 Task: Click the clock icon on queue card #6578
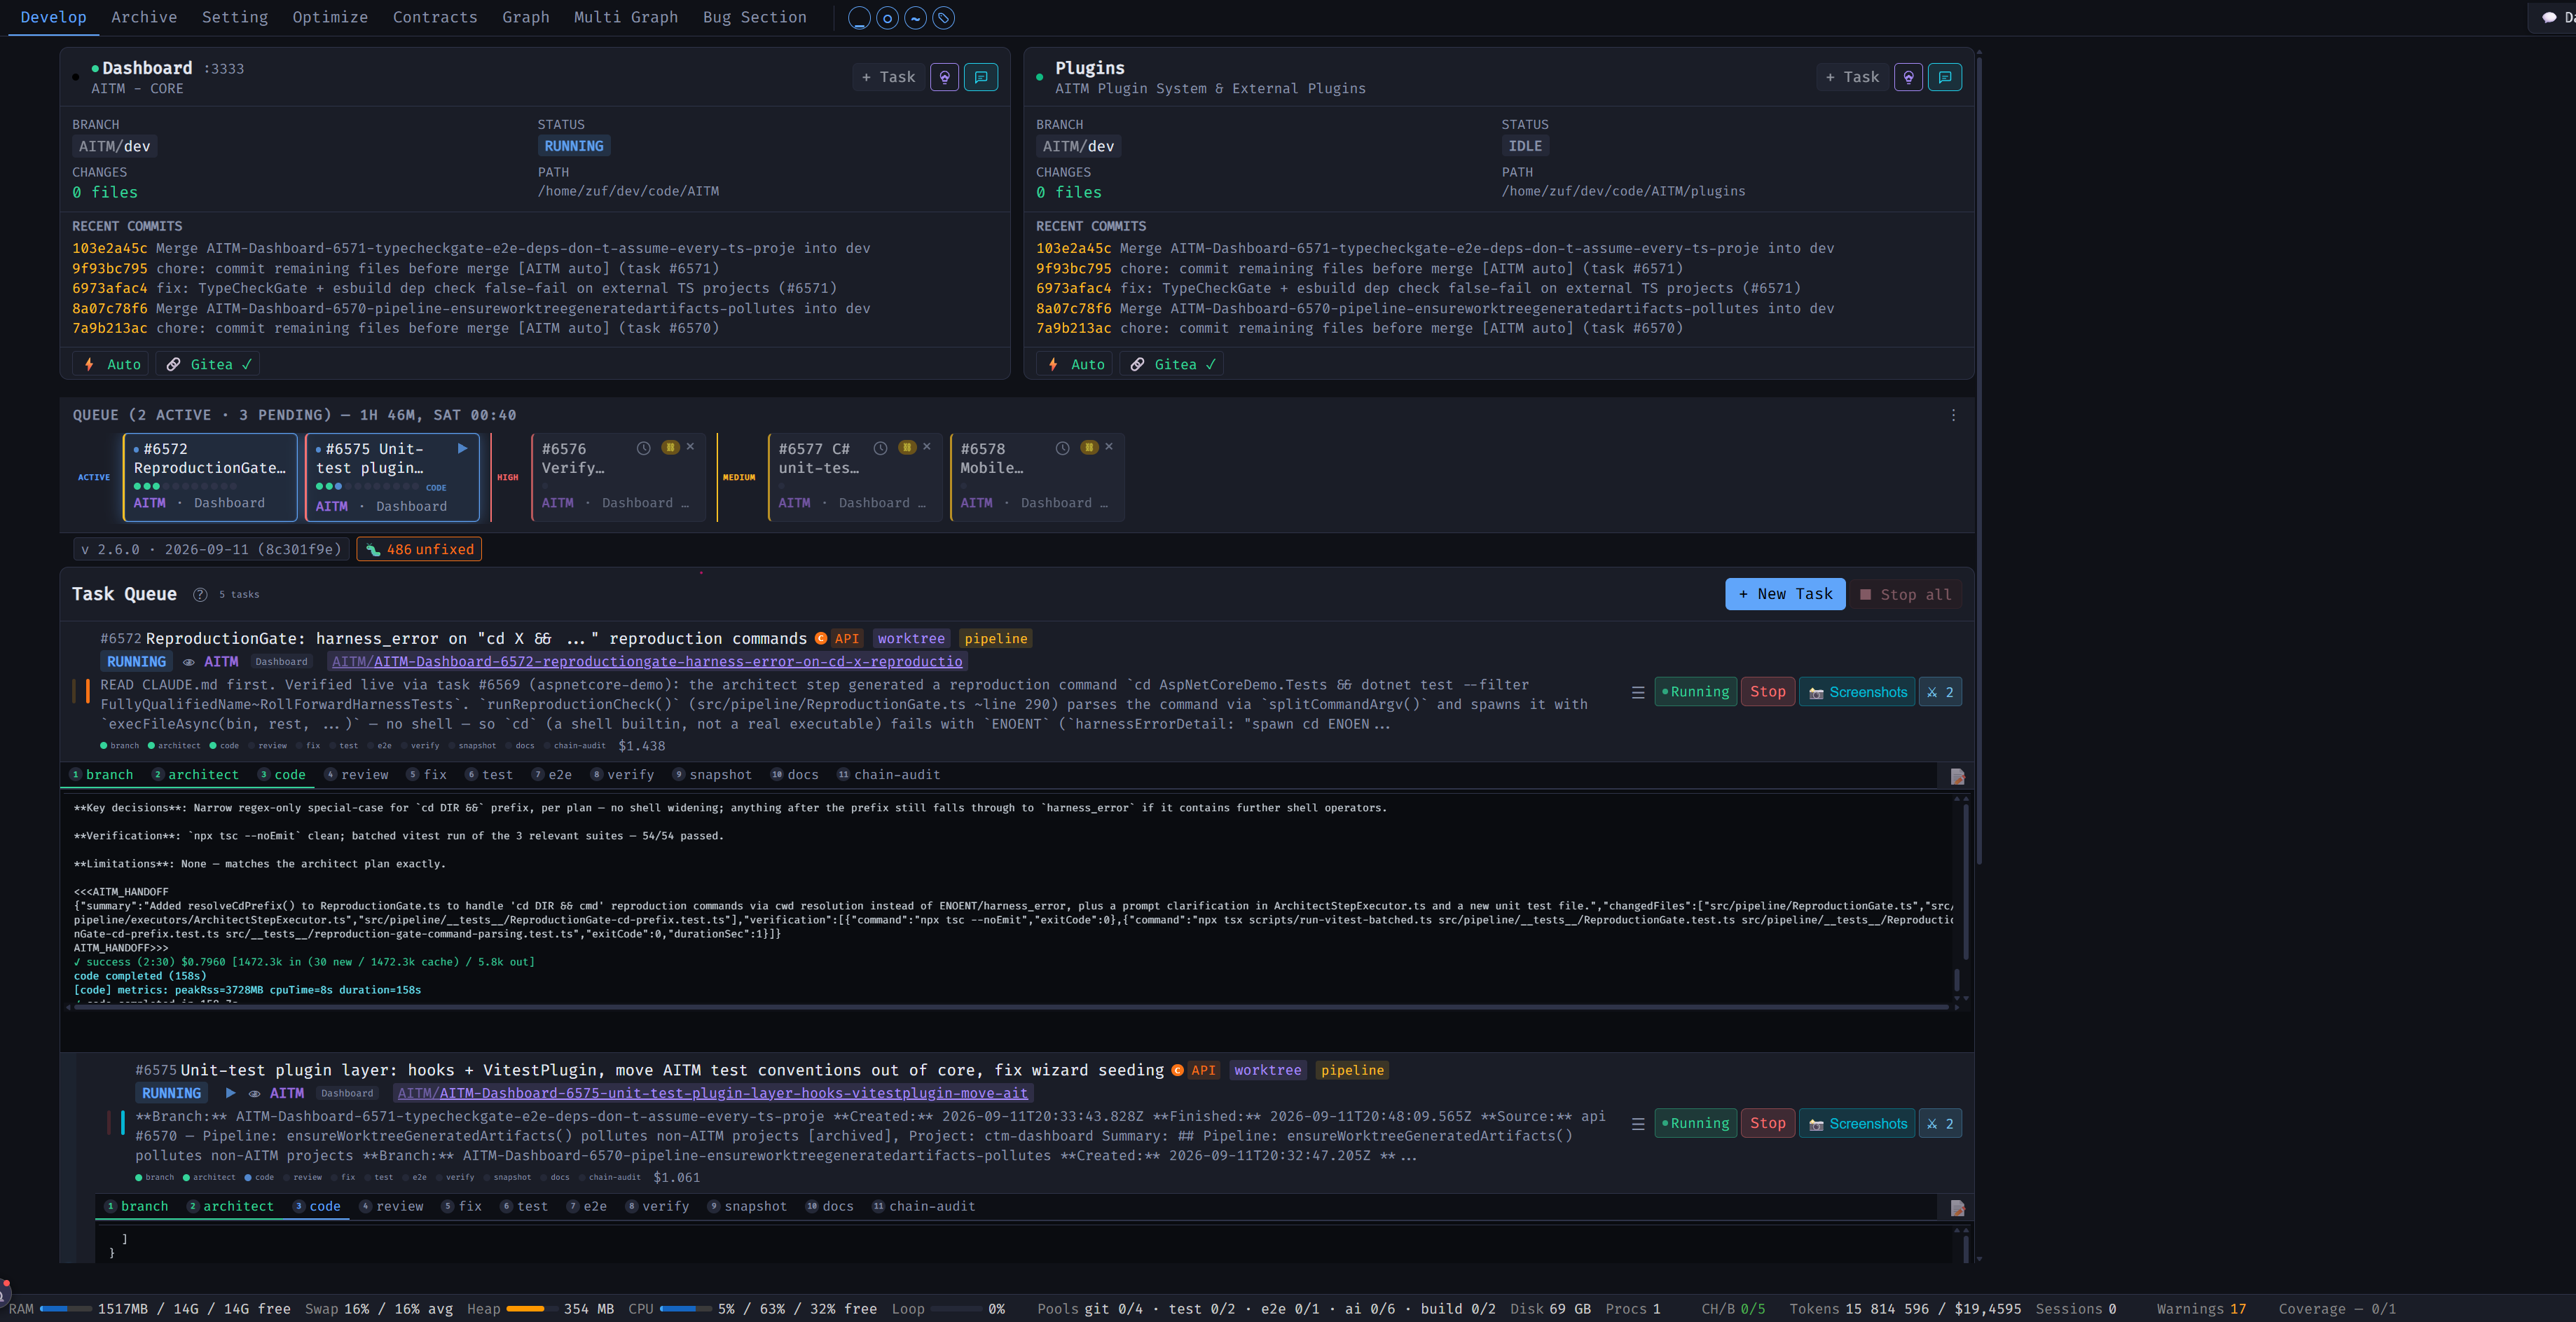click(1062, 448)
